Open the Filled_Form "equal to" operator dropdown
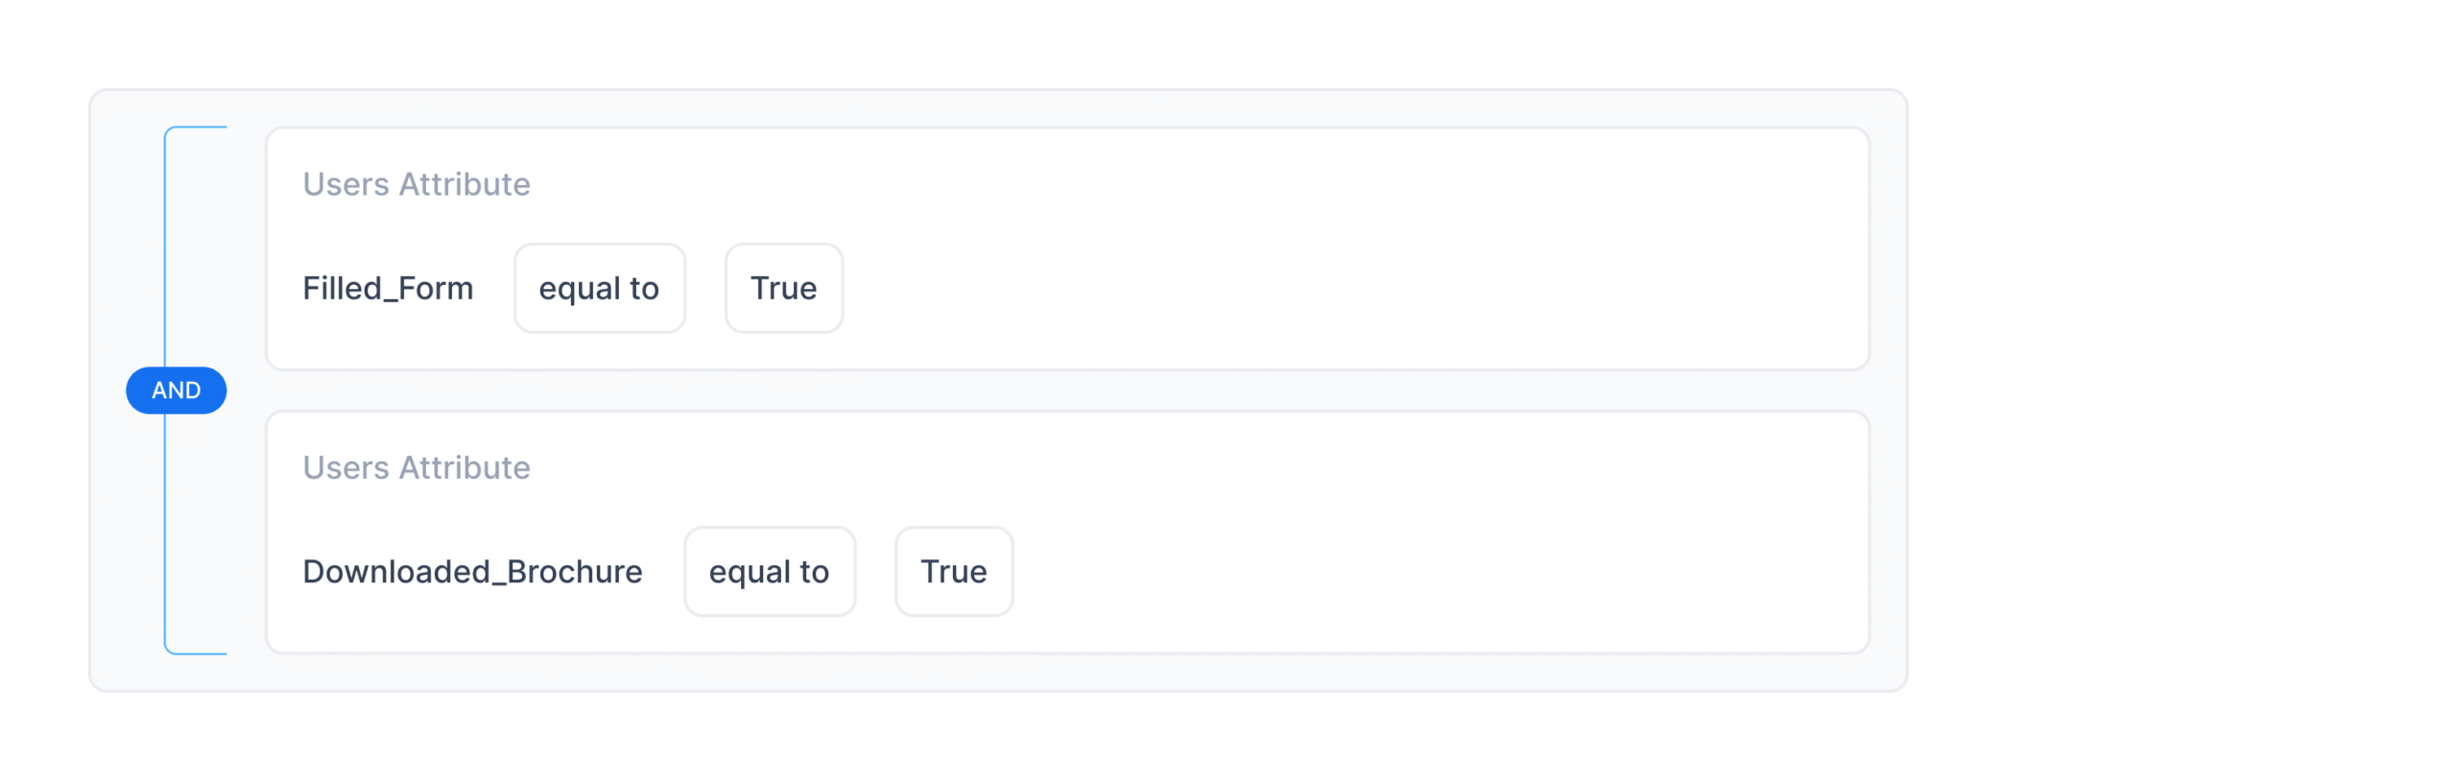Screen dimensions: 2457x781 click(x=599, y=288)
